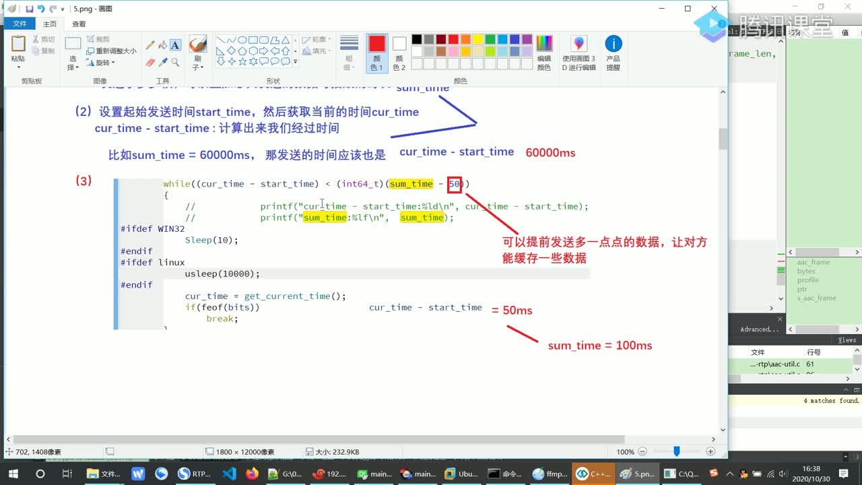862x485 pixels.
Task: Click aac_frame in the background window list
Action: click(x=814, y=262)
